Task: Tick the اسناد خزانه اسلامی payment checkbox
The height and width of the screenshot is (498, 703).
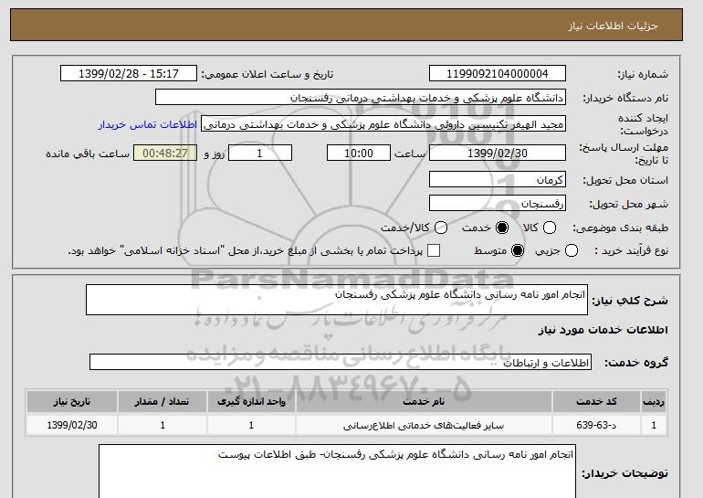Action: (x=434, y=250)
